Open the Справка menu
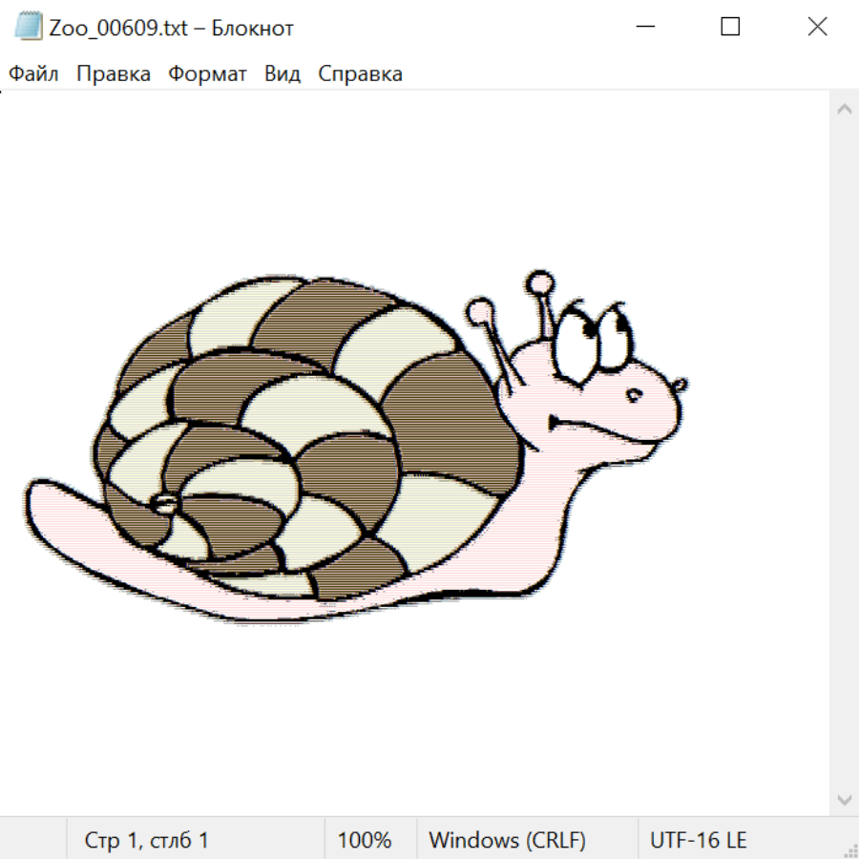 tap(360, 73)
